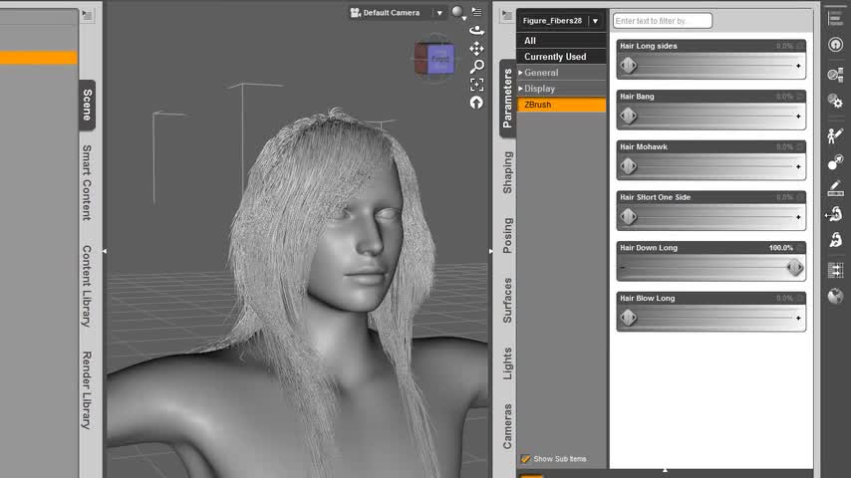Select the flexing-arm tool without arrow in right toolbar
Image resolution: width=851 pixels, height=478 pixels.
[x=835, y=239]
